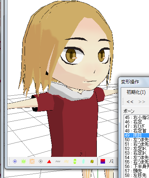
Task: Toggle the orange hatched display icon
Action: point(32,161)
